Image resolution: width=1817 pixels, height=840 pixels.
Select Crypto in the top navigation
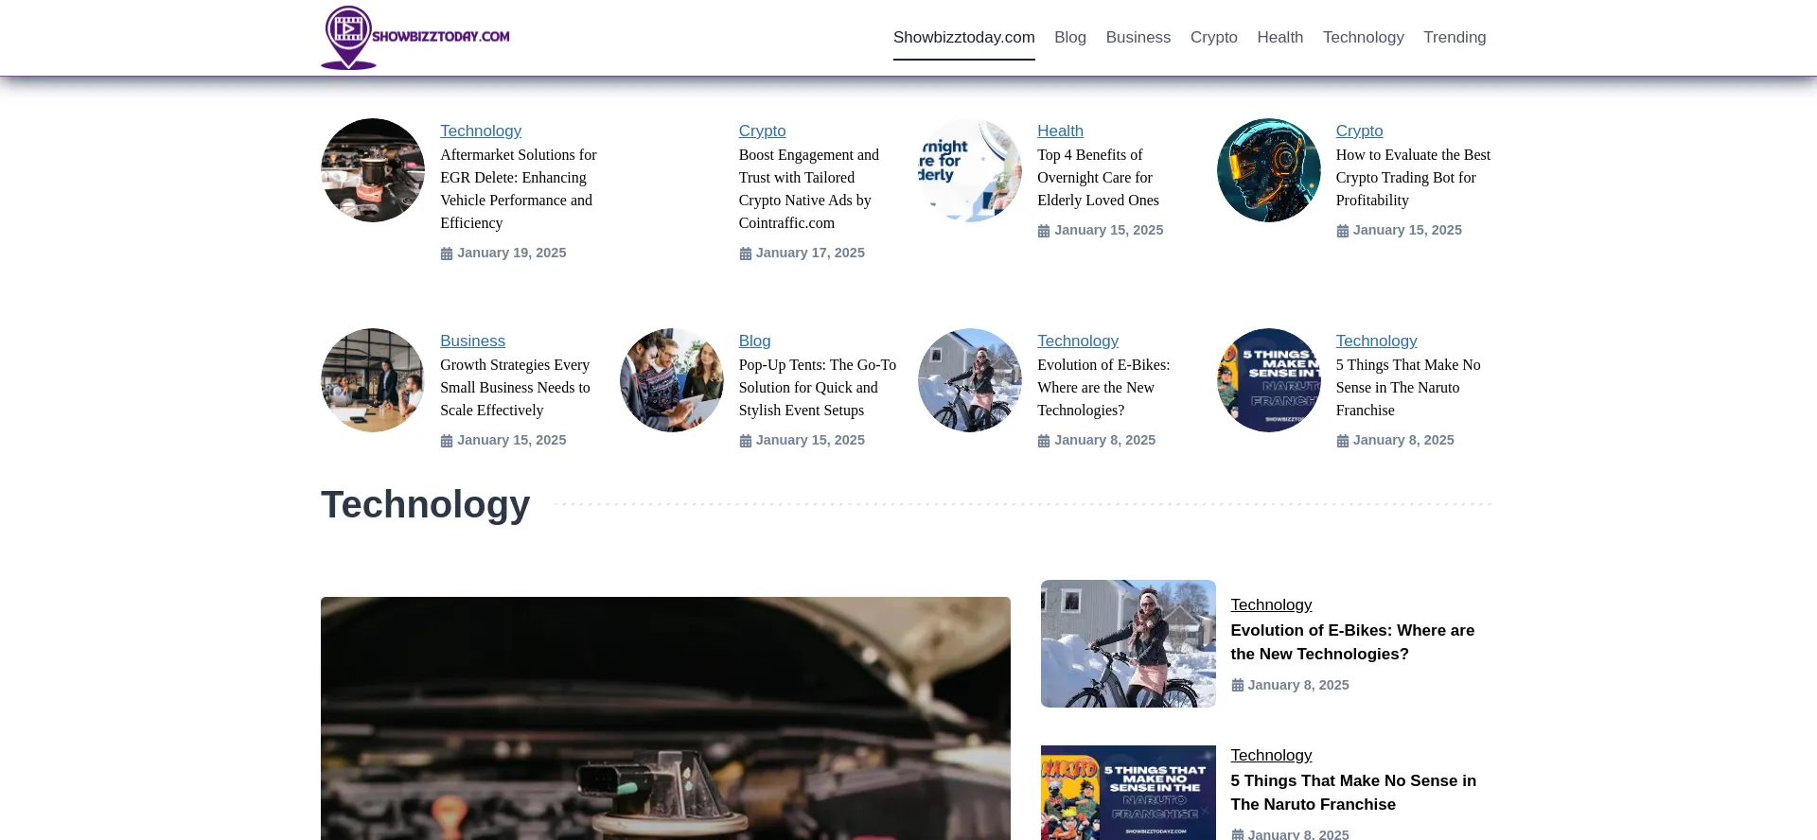coord(1214,37)
